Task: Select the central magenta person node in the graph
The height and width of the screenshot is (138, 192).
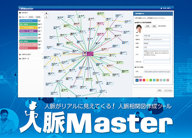Action: pos(88,54)
